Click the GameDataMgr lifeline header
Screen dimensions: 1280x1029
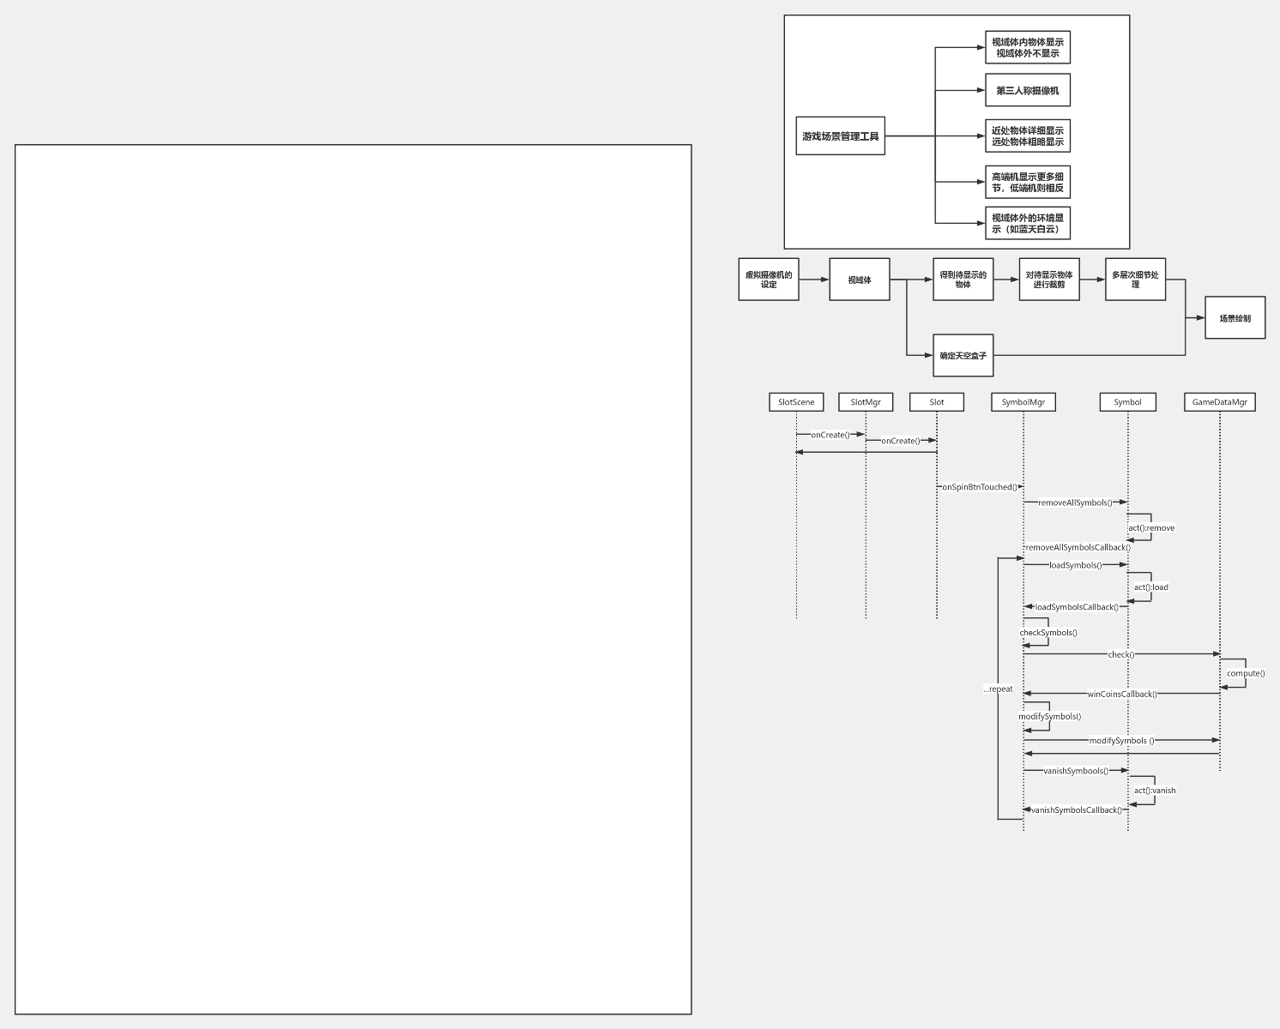point(1219,402)
